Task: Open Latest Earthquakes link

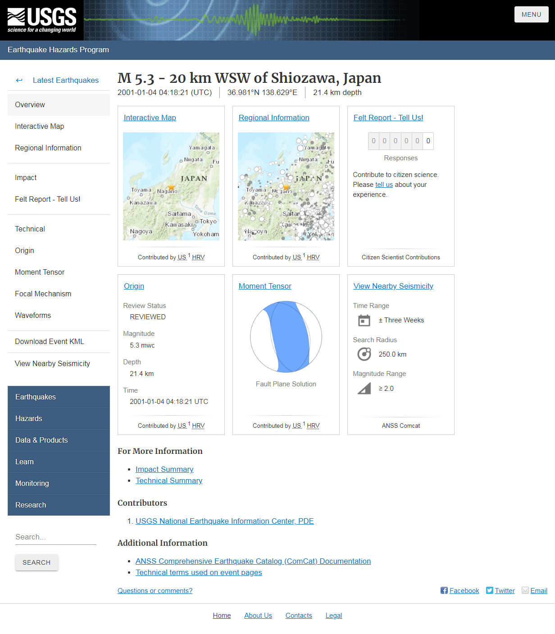Action: 66,80
